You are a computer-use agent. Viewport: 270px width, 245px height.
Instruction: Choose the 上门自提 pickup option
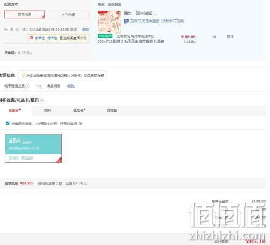click(68, 15)
